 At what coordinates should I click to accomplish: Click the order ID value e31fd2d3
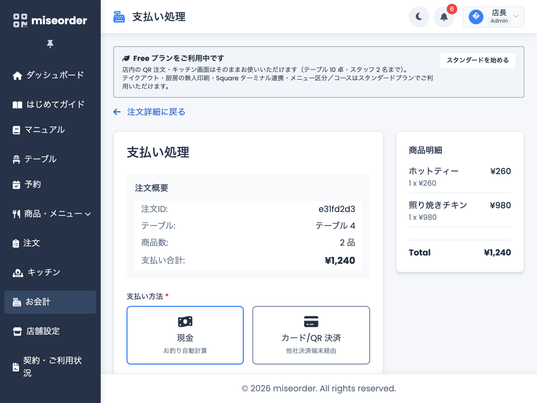click(x=337, y=209)
